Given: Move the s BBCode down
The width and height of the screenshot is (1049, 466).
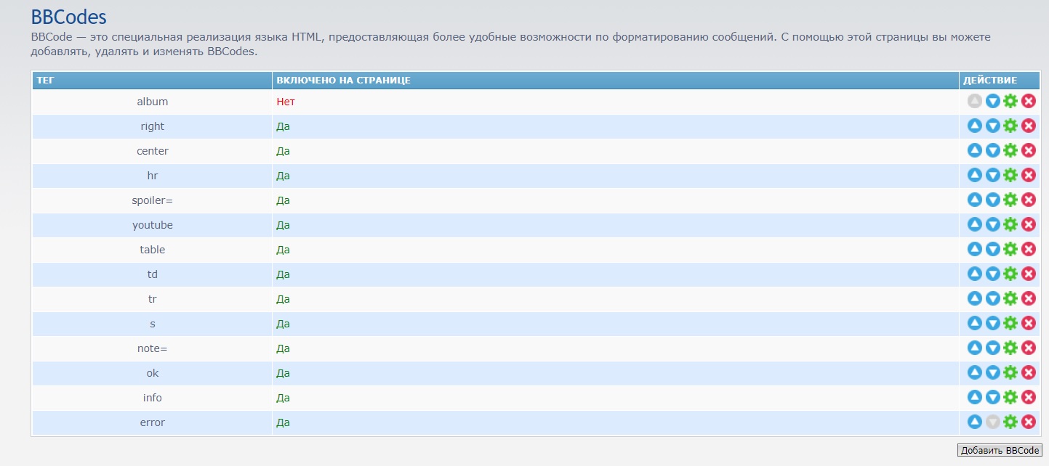Looking at the screenshot, I should [992, 324].
